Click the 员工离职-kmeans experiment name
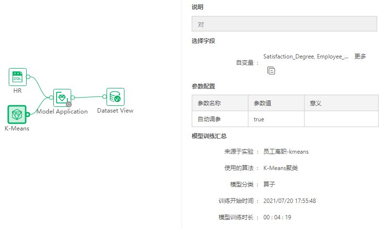This screenshot has height=229, width=383. 286,152
